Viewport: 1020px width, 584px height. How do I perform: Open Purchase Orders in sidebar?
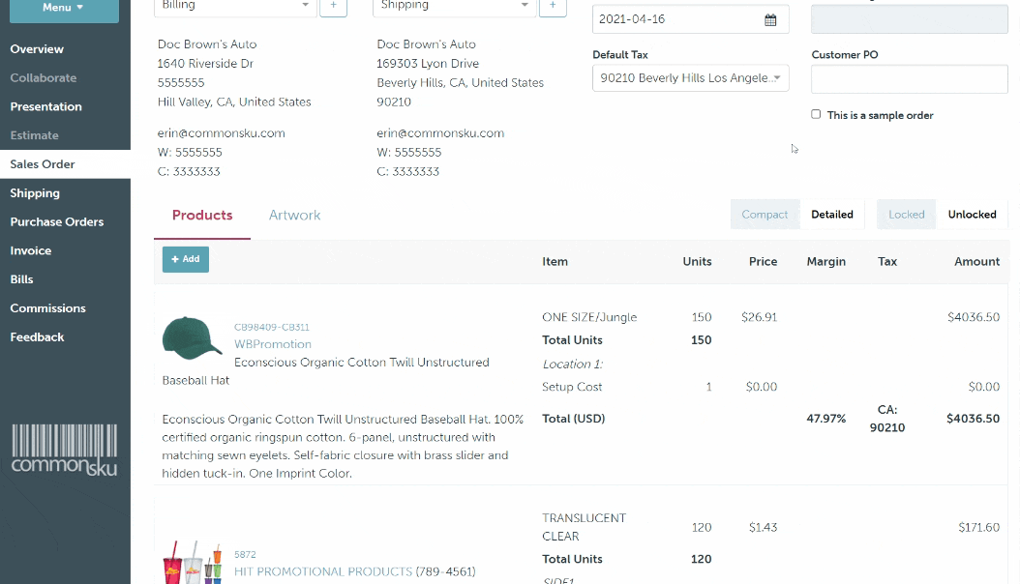tap(57, 221)
